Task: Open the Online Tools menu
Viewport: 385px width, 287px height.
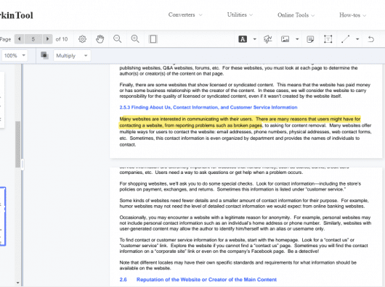Action: [x=296, y=15]
